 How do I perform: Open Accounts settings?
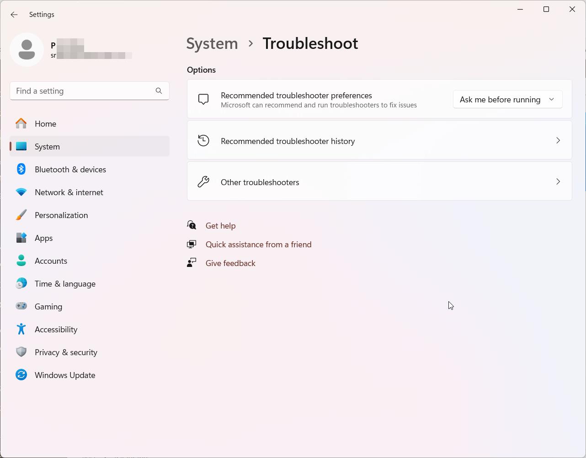[x=90, y=261]
